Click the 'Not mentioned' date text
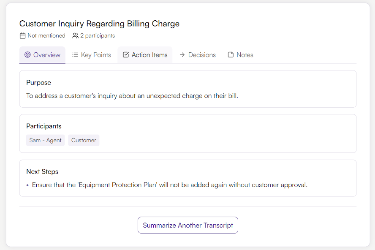Viewport: 375px width, 250px height. [x=46, y=35]
